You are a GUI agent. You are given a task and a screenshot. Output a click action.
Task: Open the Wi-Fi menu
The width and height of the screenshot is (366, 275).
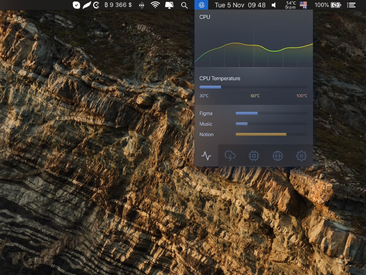point(155,5)
